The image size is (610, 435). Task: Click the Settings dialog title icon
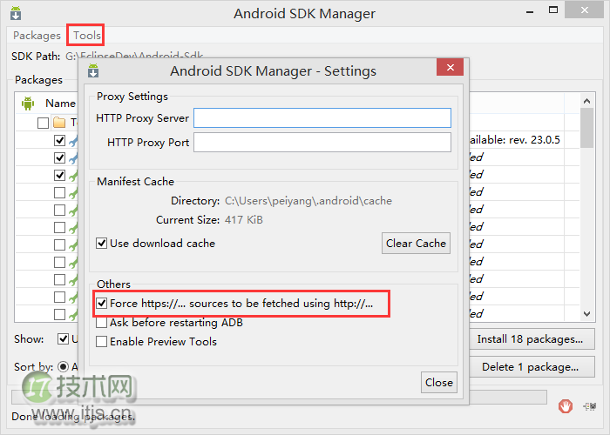(x=93, y=70)
